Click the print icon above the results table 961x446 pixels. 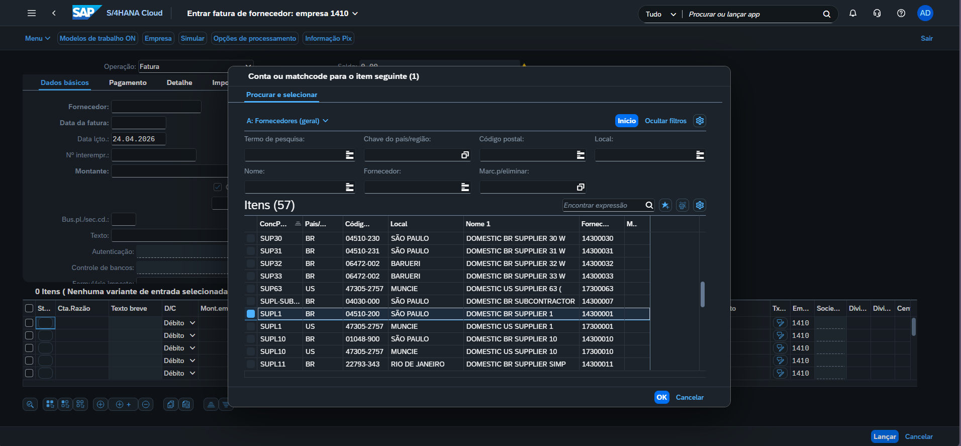pos(683,205)
